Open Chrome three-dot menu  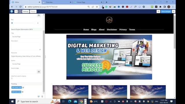(173, 7)
